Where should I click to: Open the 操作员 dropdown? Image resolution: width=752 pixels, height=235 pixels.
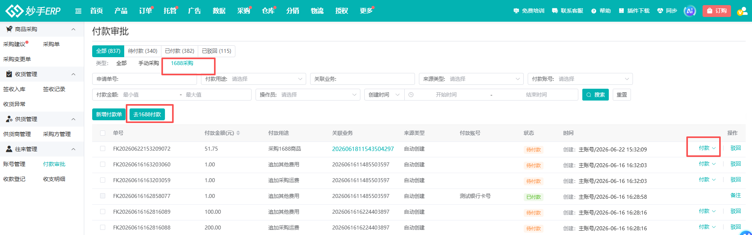tap(308, 95)
